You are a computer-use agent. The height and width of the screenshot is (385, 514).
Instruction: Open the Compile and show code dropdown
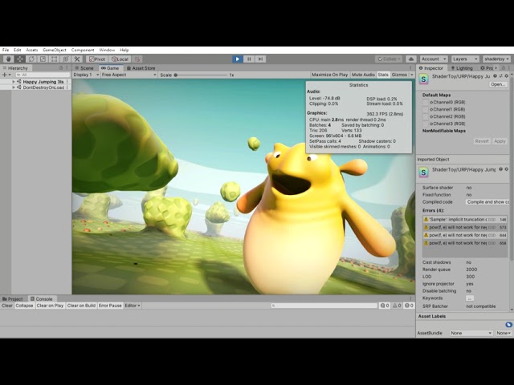tap(487, 202)
